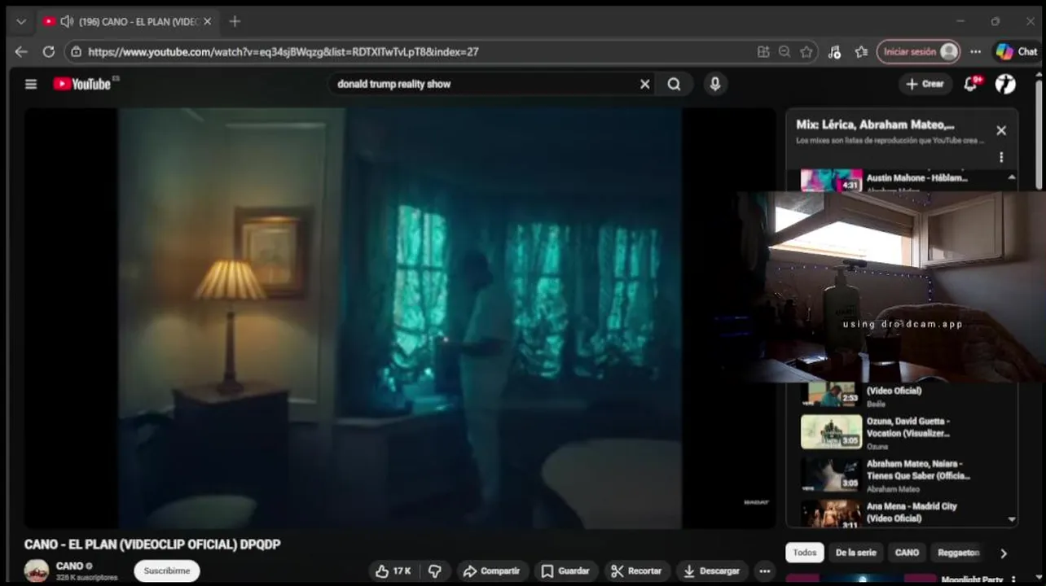Close the CANO - EL PLAN tab
The image size is (1046, 586).
point(207,21)
